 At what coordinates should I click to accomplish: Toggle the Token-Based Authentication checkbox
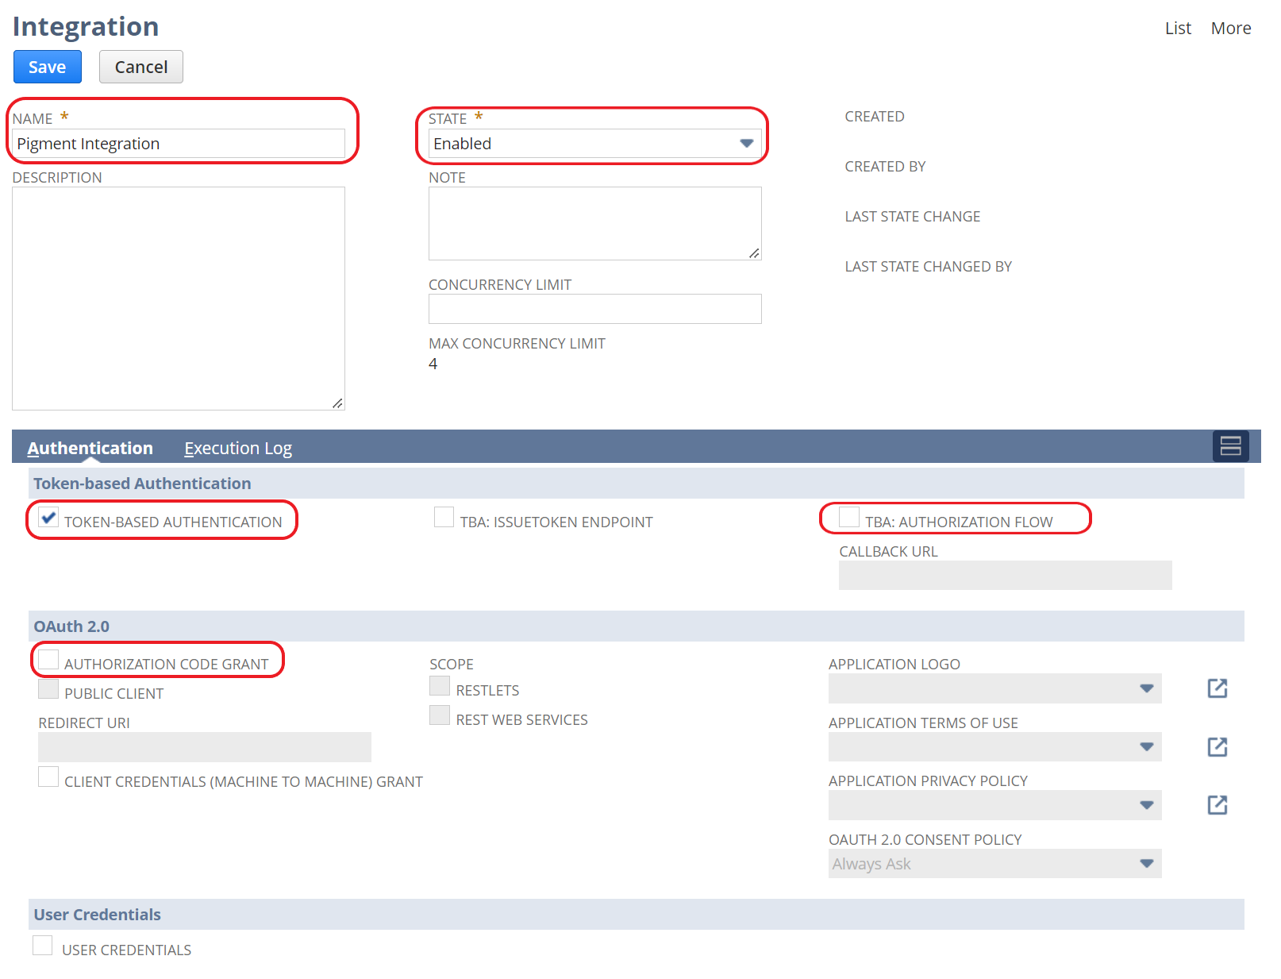[x=48, y=518]
